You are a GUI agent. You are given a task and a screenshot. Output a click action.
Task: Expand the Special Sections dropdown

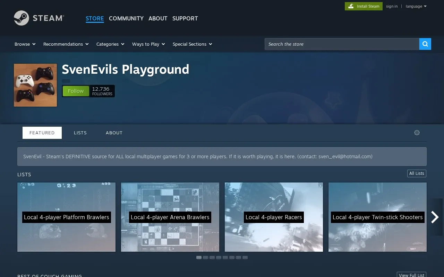pyautogui.click(x=193, y=44)
